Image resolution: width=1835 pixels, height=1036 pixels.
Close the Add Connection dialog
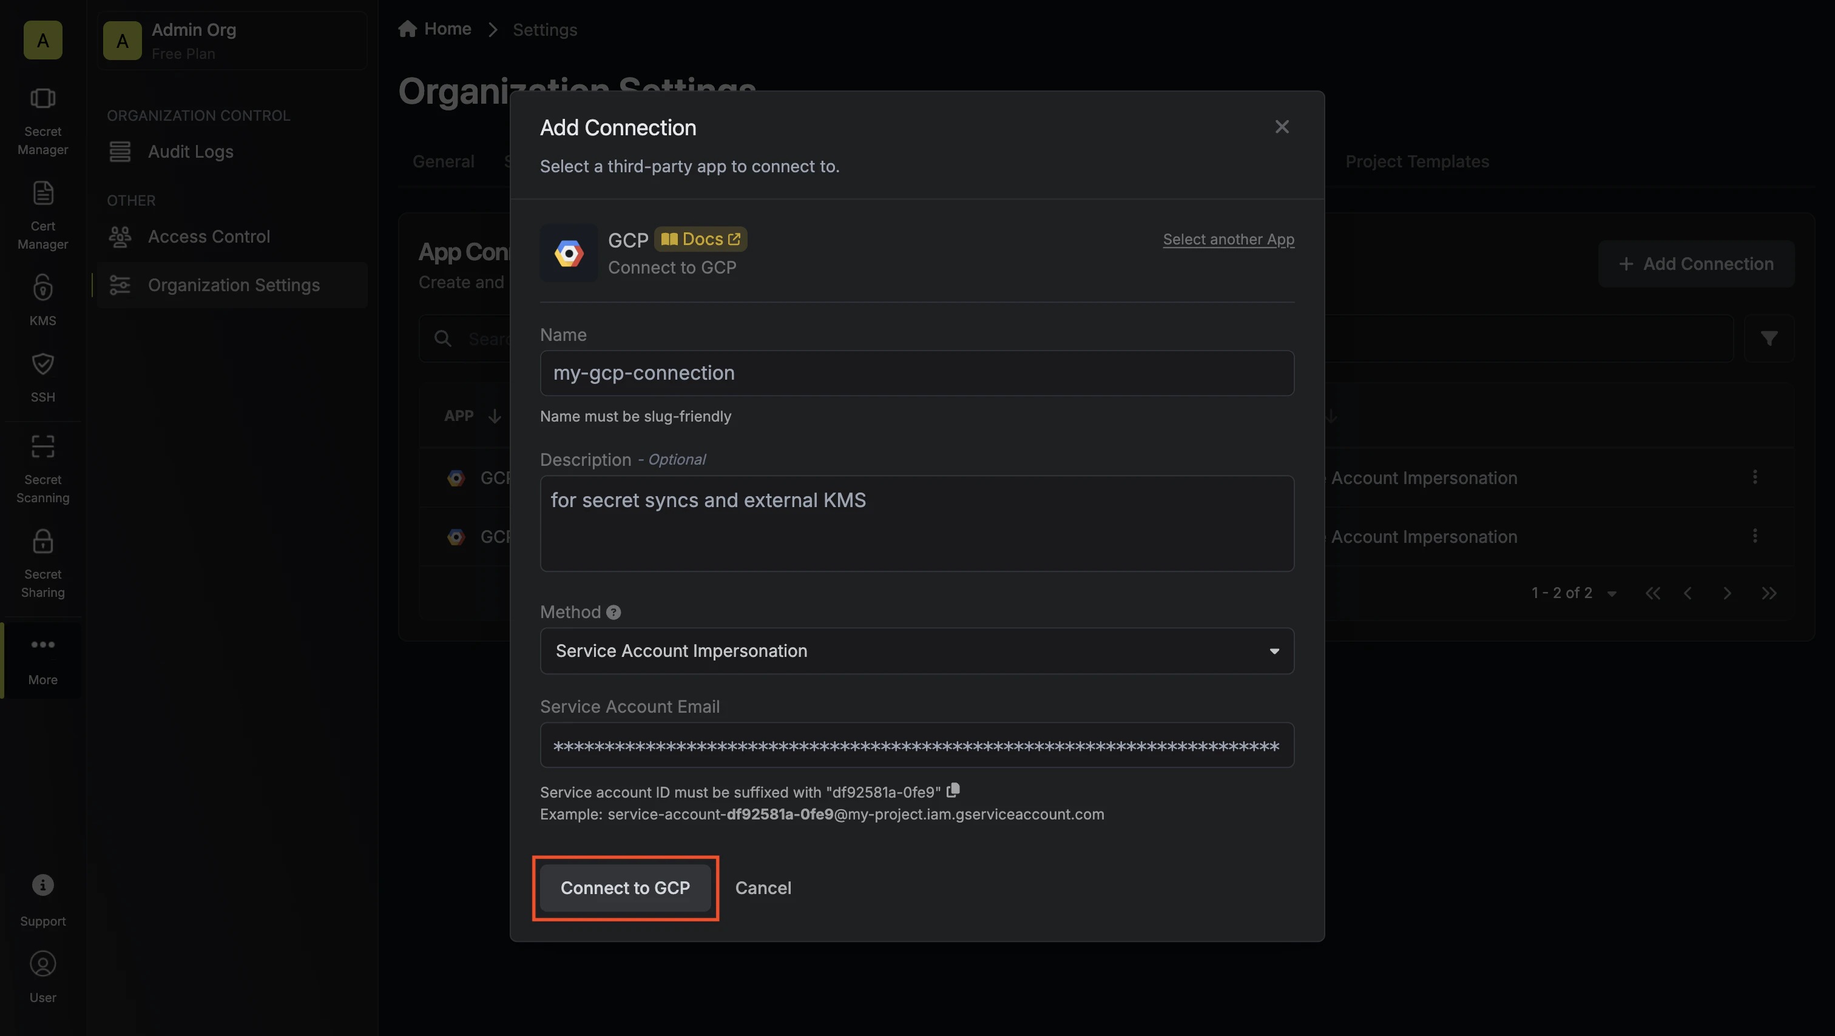(1282, 127)
